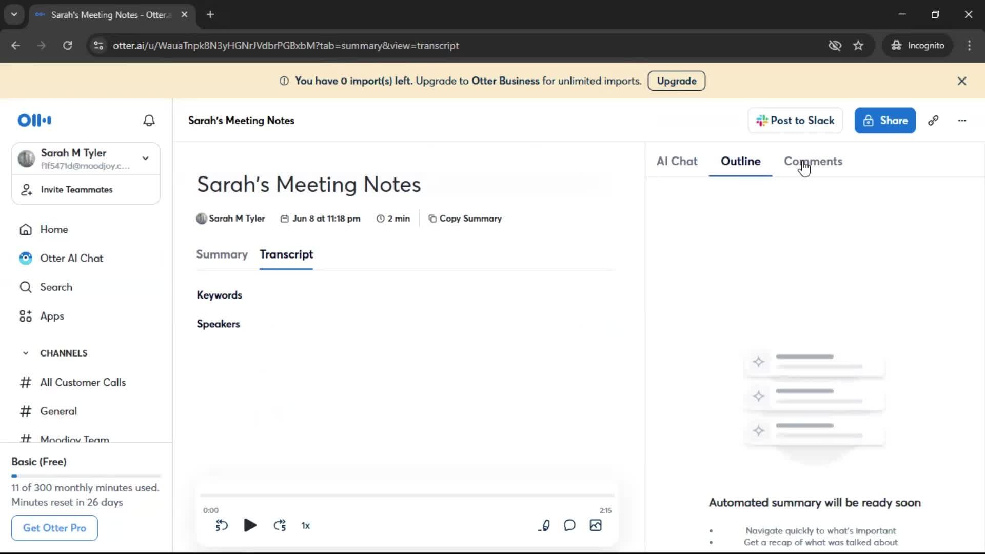Click the Upgrade button in banner
Screen dimensions: 985x554
tap(676, 81)
